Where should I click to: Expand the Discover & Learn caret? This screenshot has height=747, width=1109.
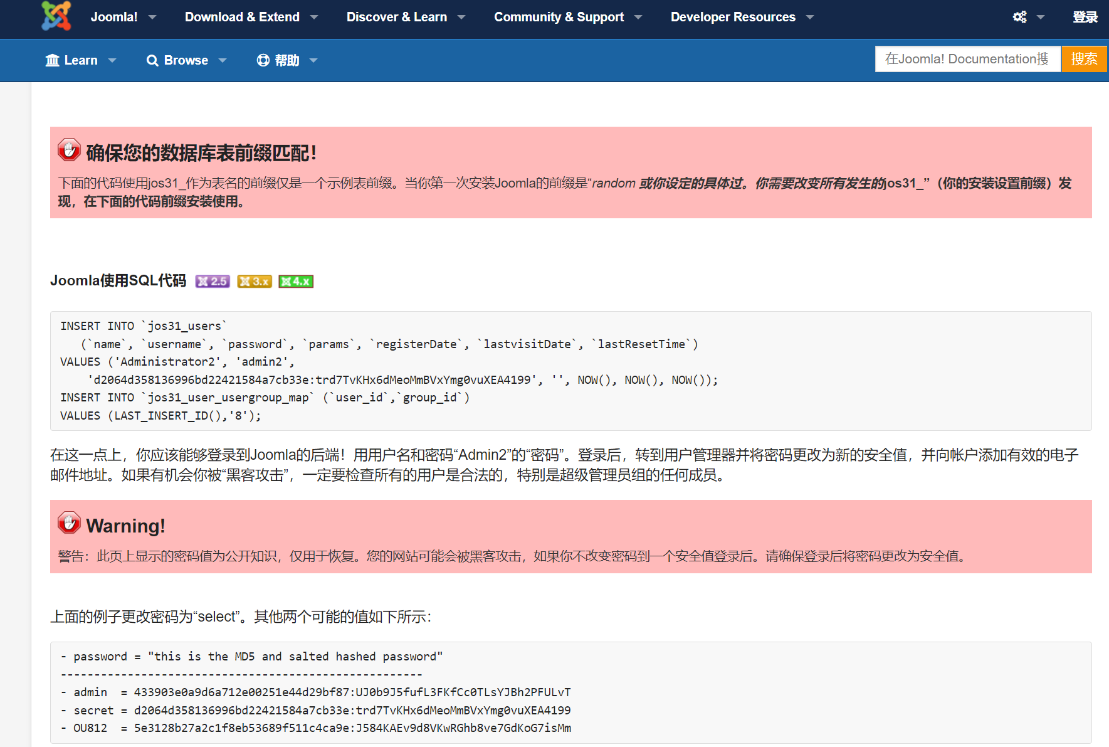click(461, 18)
